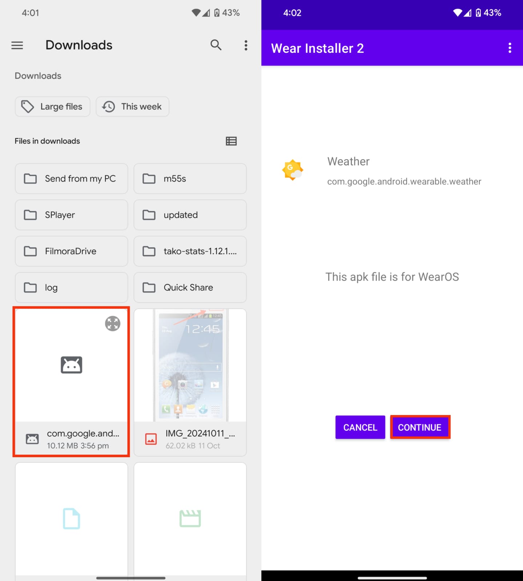This screenshot has width=523, height=581.
Task: Select the com.google.and... file name
Action: (83, 433)
